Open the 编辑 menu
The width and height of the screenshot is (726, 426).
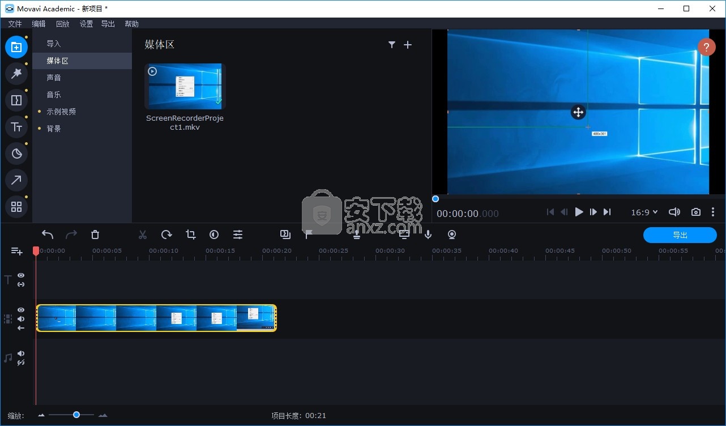point(39,24)
